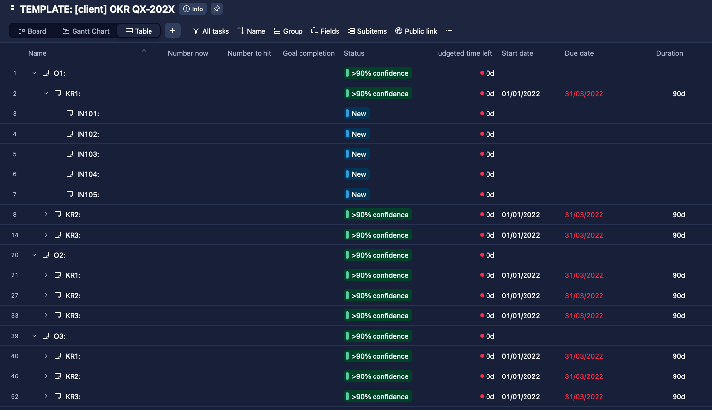Viewport: 712px width, 410px height.
Task: Collapse the O3 objective row
Action: click(34, 336)
